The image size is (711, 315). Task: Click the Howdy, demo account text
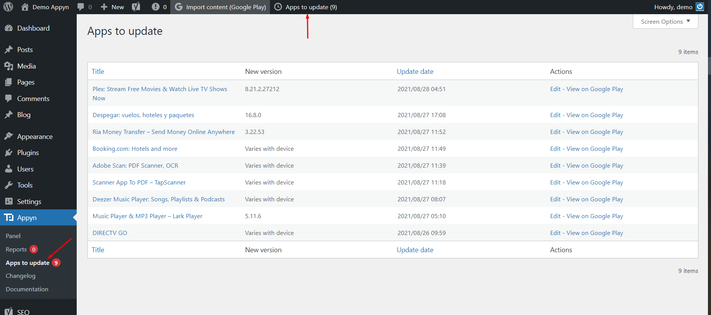[x=673, y=7]
